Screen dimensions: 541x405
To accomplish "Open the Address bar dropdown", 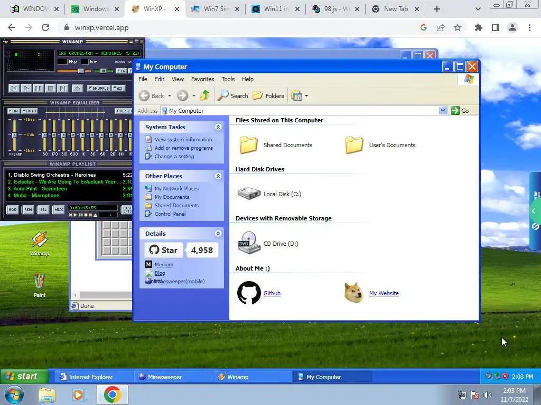I will 443,111.
